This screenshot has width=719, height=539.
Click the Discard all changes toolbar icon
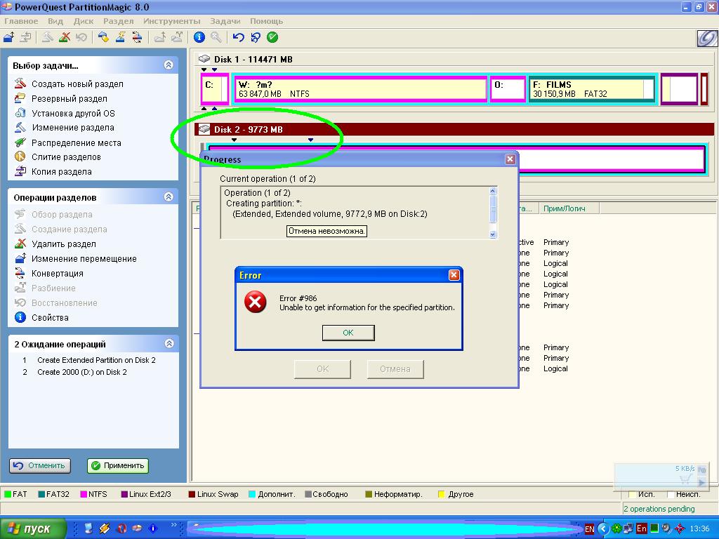(x=256, y=37)
